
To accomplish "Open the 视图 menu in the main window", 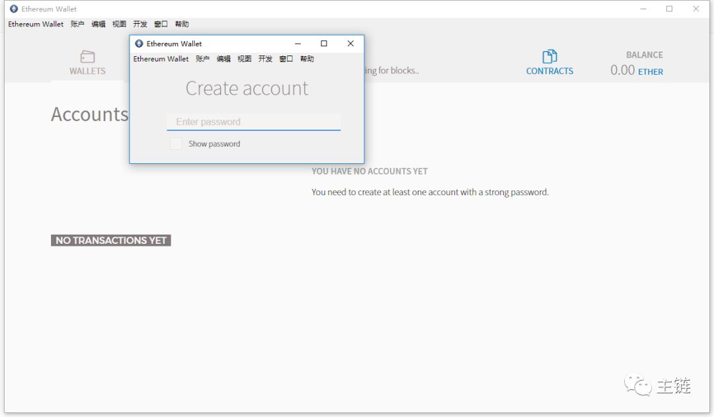I will [x=119, y=24].
